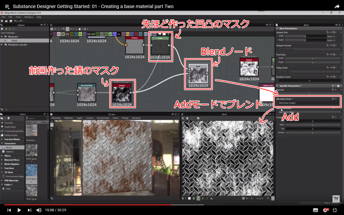Open the Help menu
The image size is (344, 215).
pos(39,17)
